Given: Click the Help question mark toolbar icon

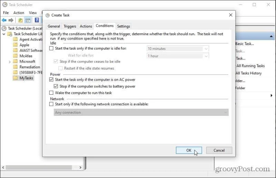Looking at the screenshot, I should (37, 20).
